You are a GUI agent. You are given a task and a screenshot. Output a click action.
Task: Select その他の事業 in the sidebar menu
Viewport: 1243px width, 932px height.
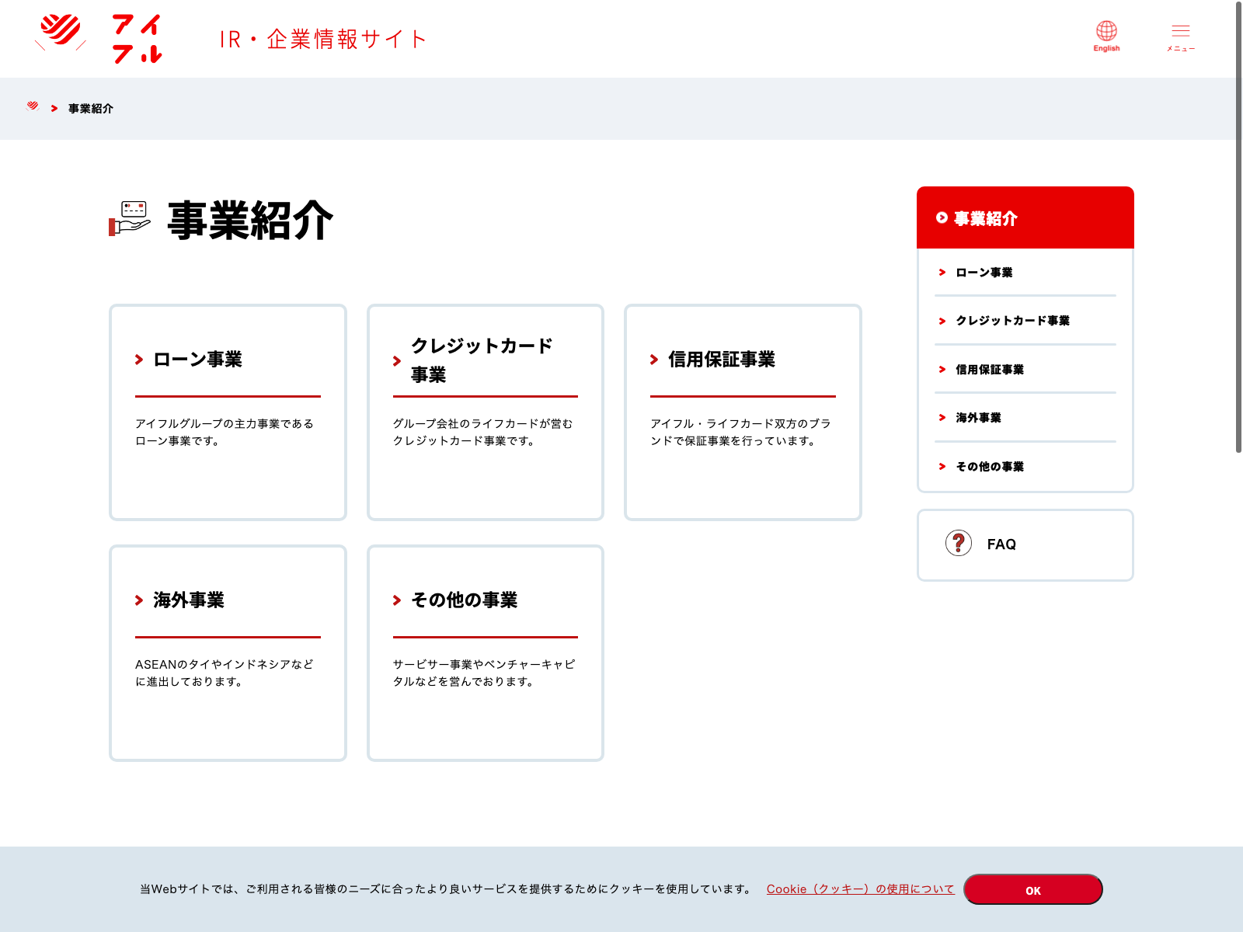tap(989, 467)
